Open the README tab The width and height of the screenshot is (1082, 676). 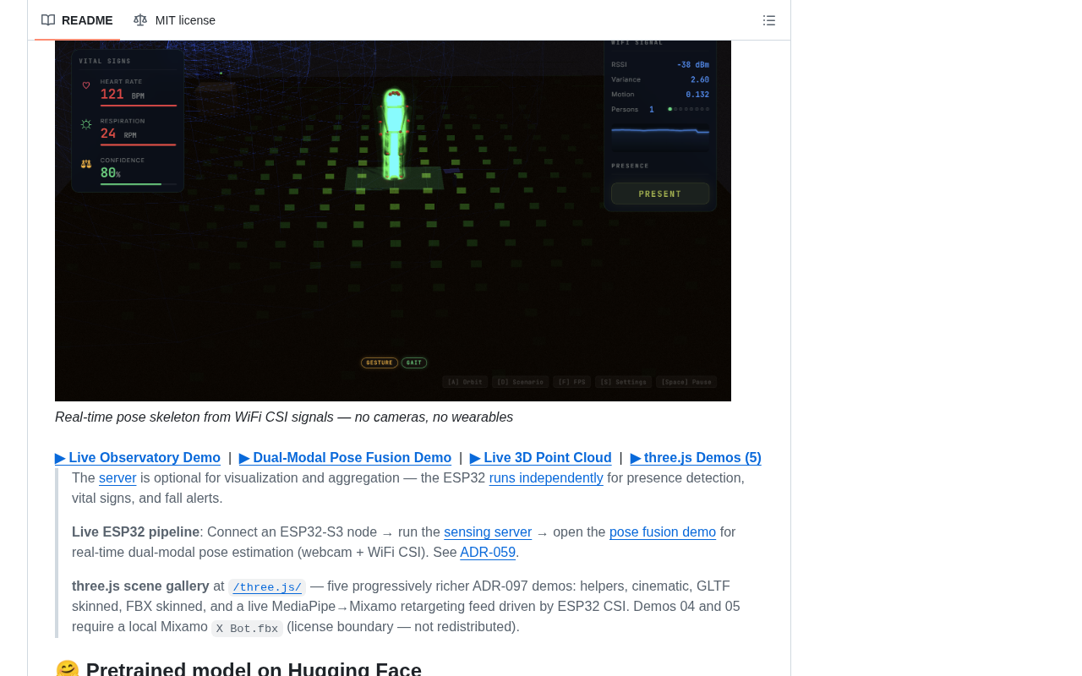(77, 20)
